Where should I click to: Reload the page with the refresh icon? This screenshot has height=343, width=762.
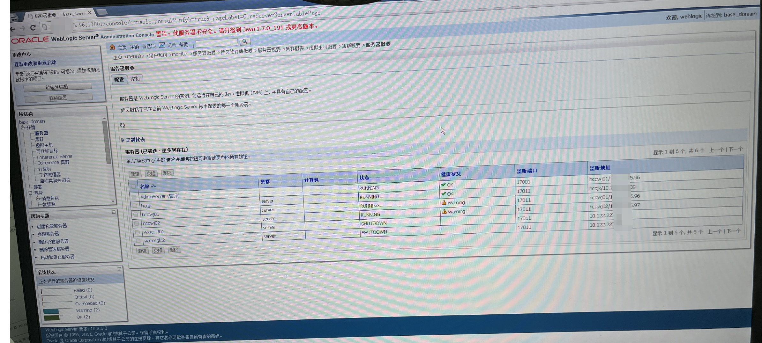pyautogui.click(x=33, y=28)
